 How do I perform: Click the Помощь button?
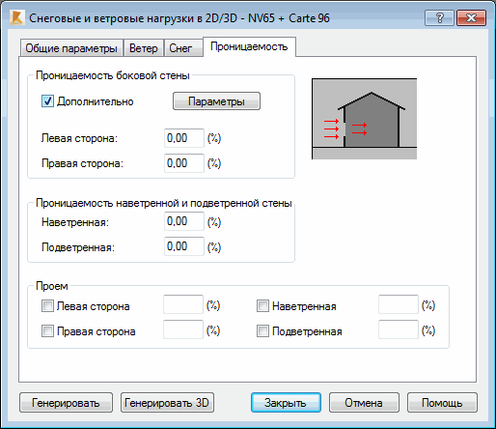click(x=442, y=403)
